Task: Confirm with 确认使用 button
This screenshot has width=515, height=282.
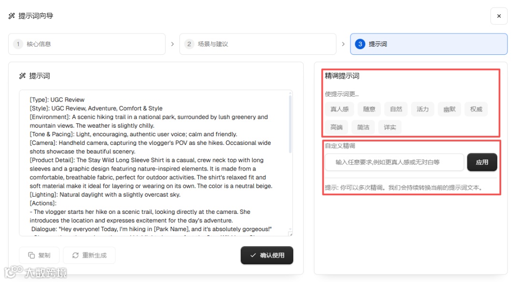Action: click(267, 255)
